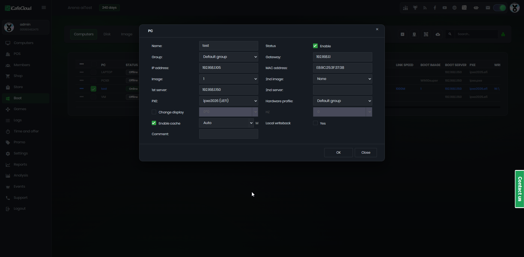The width and height of the screenshot is (524, 257).
Task: Toggle the hamburger sidebar menu icon
Action: pos(44,8)
